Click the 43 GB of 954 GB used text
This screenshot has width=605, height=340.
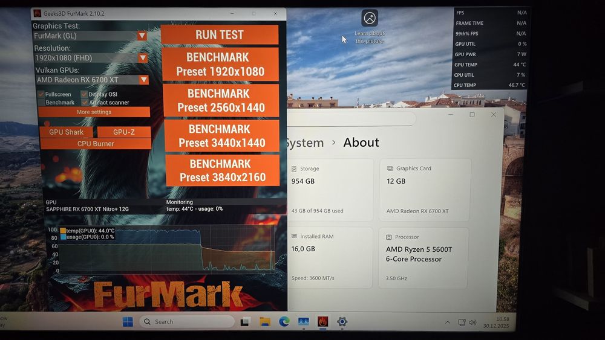click(x=317, y=211)
